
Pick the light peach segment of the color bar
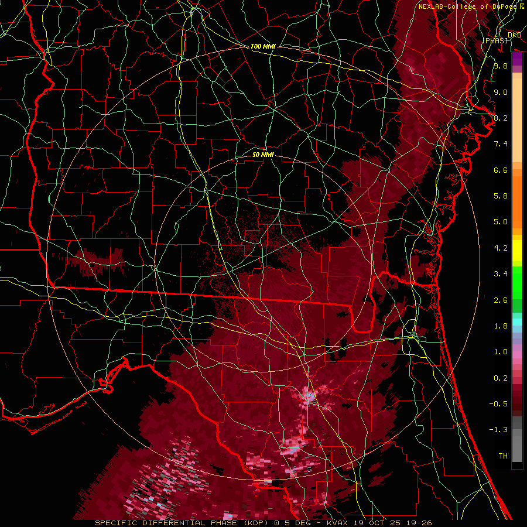(517, 120)
